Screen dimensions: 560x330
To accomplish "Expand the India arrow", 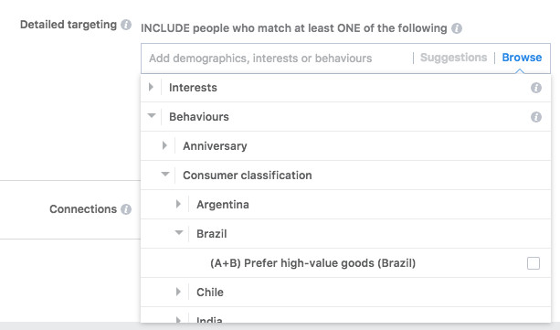I will (178, 320).
